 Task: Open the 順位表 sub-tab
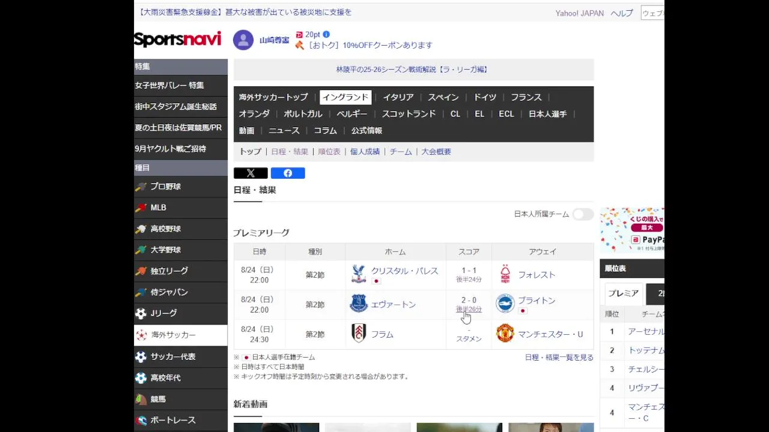(x=329, y=152)
